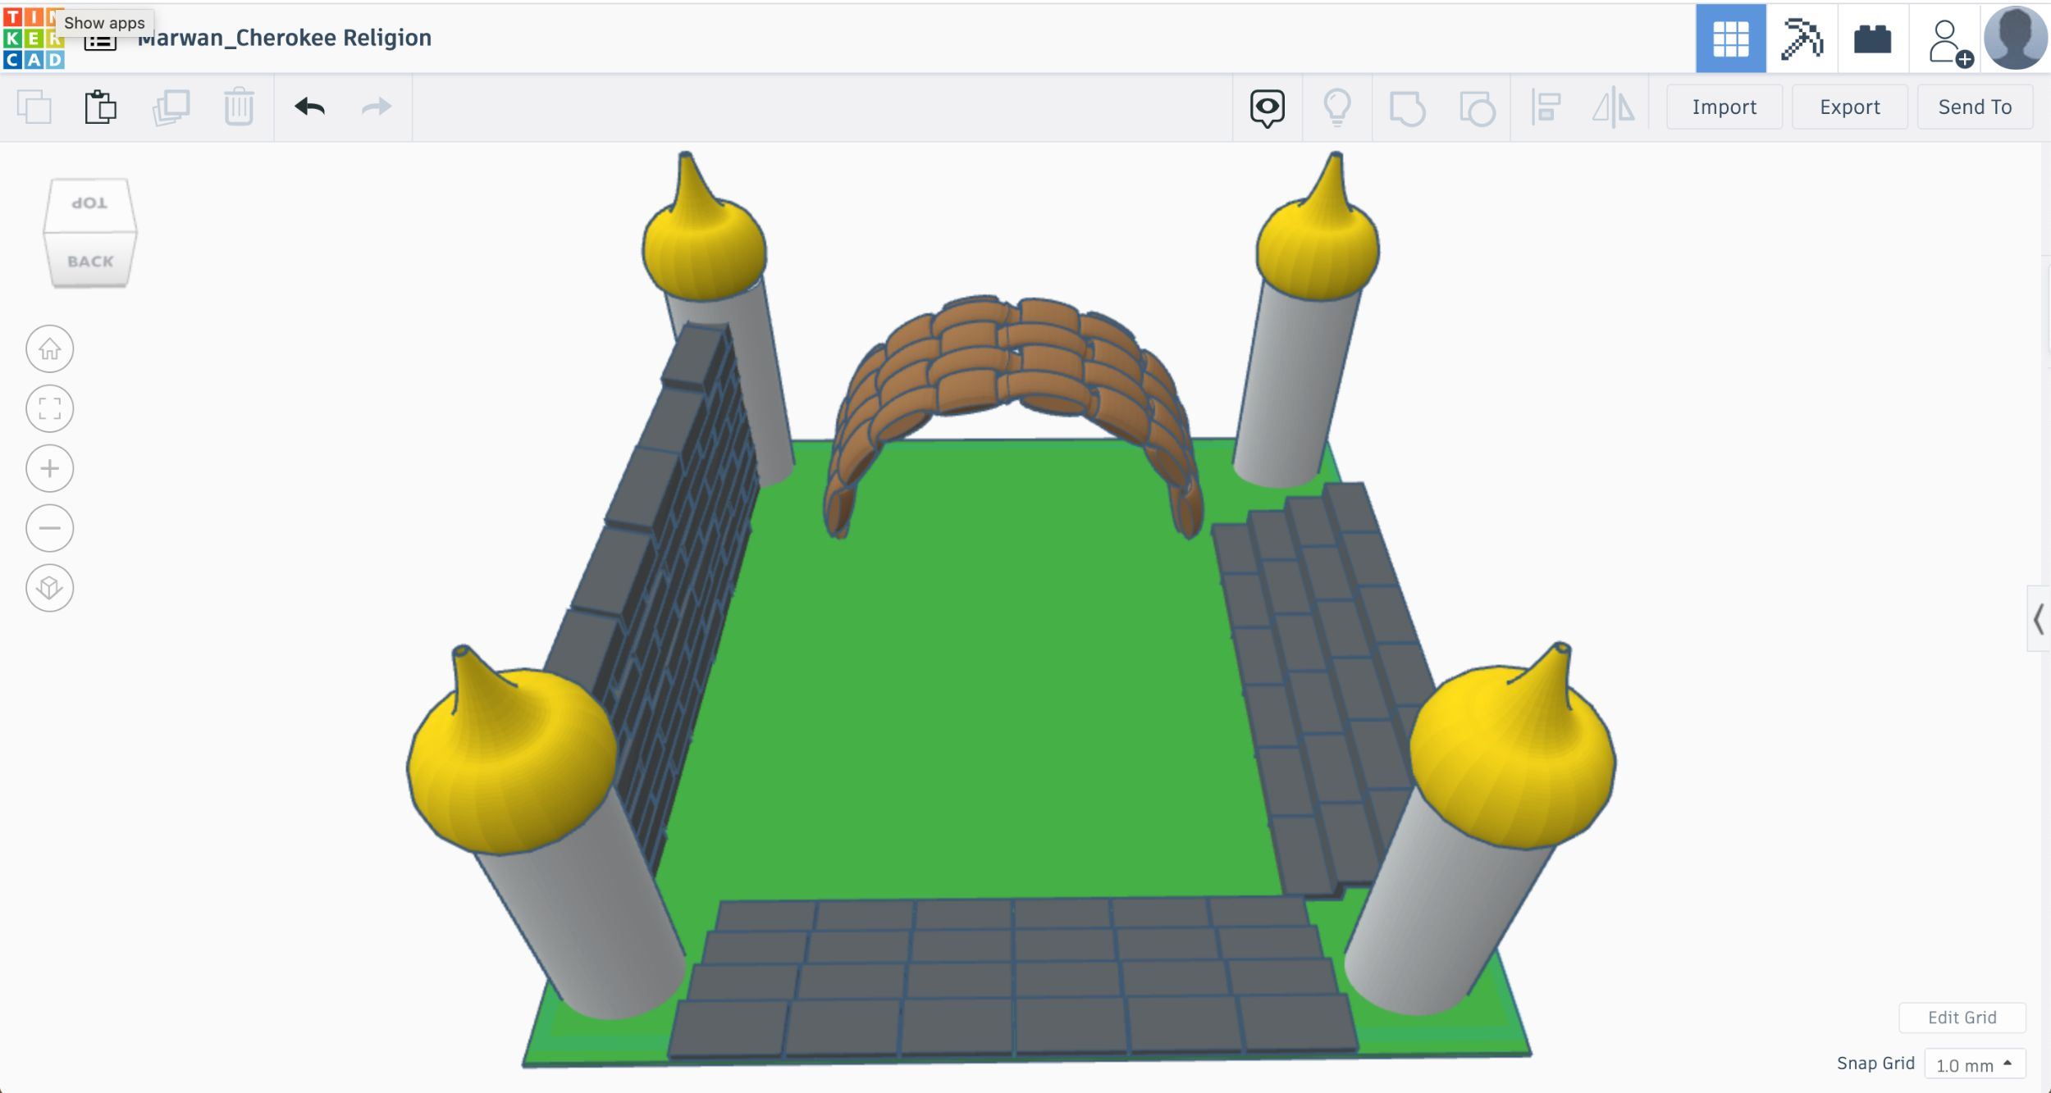Switch to orthographic view cube toggle
Screen dimensions: 2051x1093
click(x=49, y=588)
